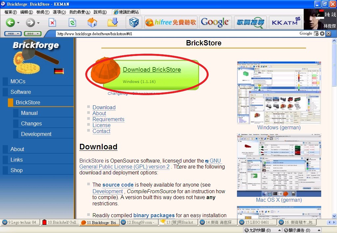The image size is (337, 233).
Task: Open the Windows (german) screenshot thumbnail
Action: (279, 93)
